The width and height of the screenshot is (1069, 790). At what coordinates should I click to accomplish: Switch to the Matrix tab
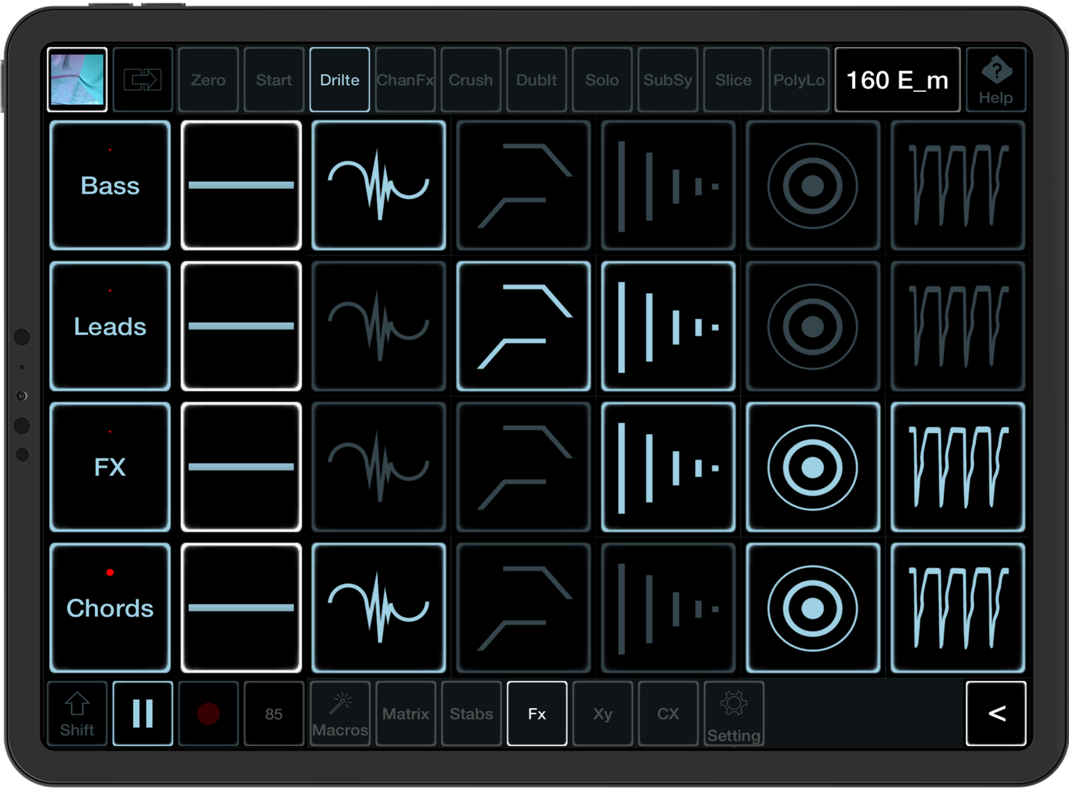(405, 714)
